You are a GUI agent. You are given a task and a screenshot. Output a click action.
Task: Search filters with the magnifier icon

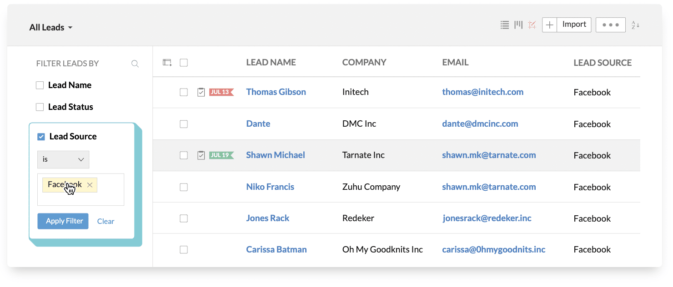pyautogui.click(x=135, y=64)
